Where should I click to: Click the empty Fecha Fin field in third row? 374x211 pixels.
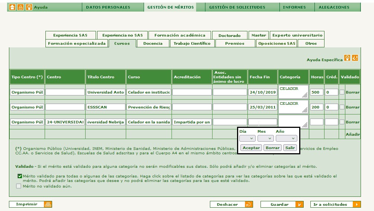pyautogui.click(x=263, y=122)
